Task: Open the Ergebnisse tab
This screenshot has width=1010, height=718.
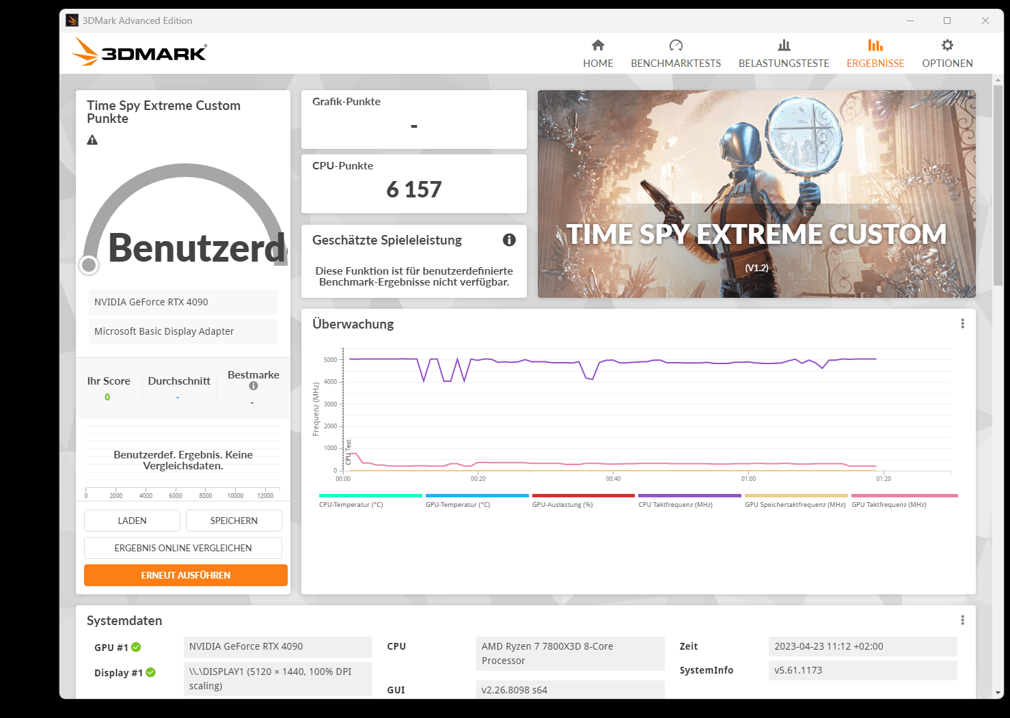Action: point(875,53)
